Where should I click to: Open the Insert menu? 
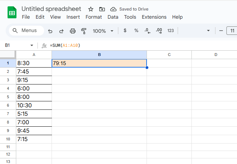pyautogui.click(x=73, y=17)
